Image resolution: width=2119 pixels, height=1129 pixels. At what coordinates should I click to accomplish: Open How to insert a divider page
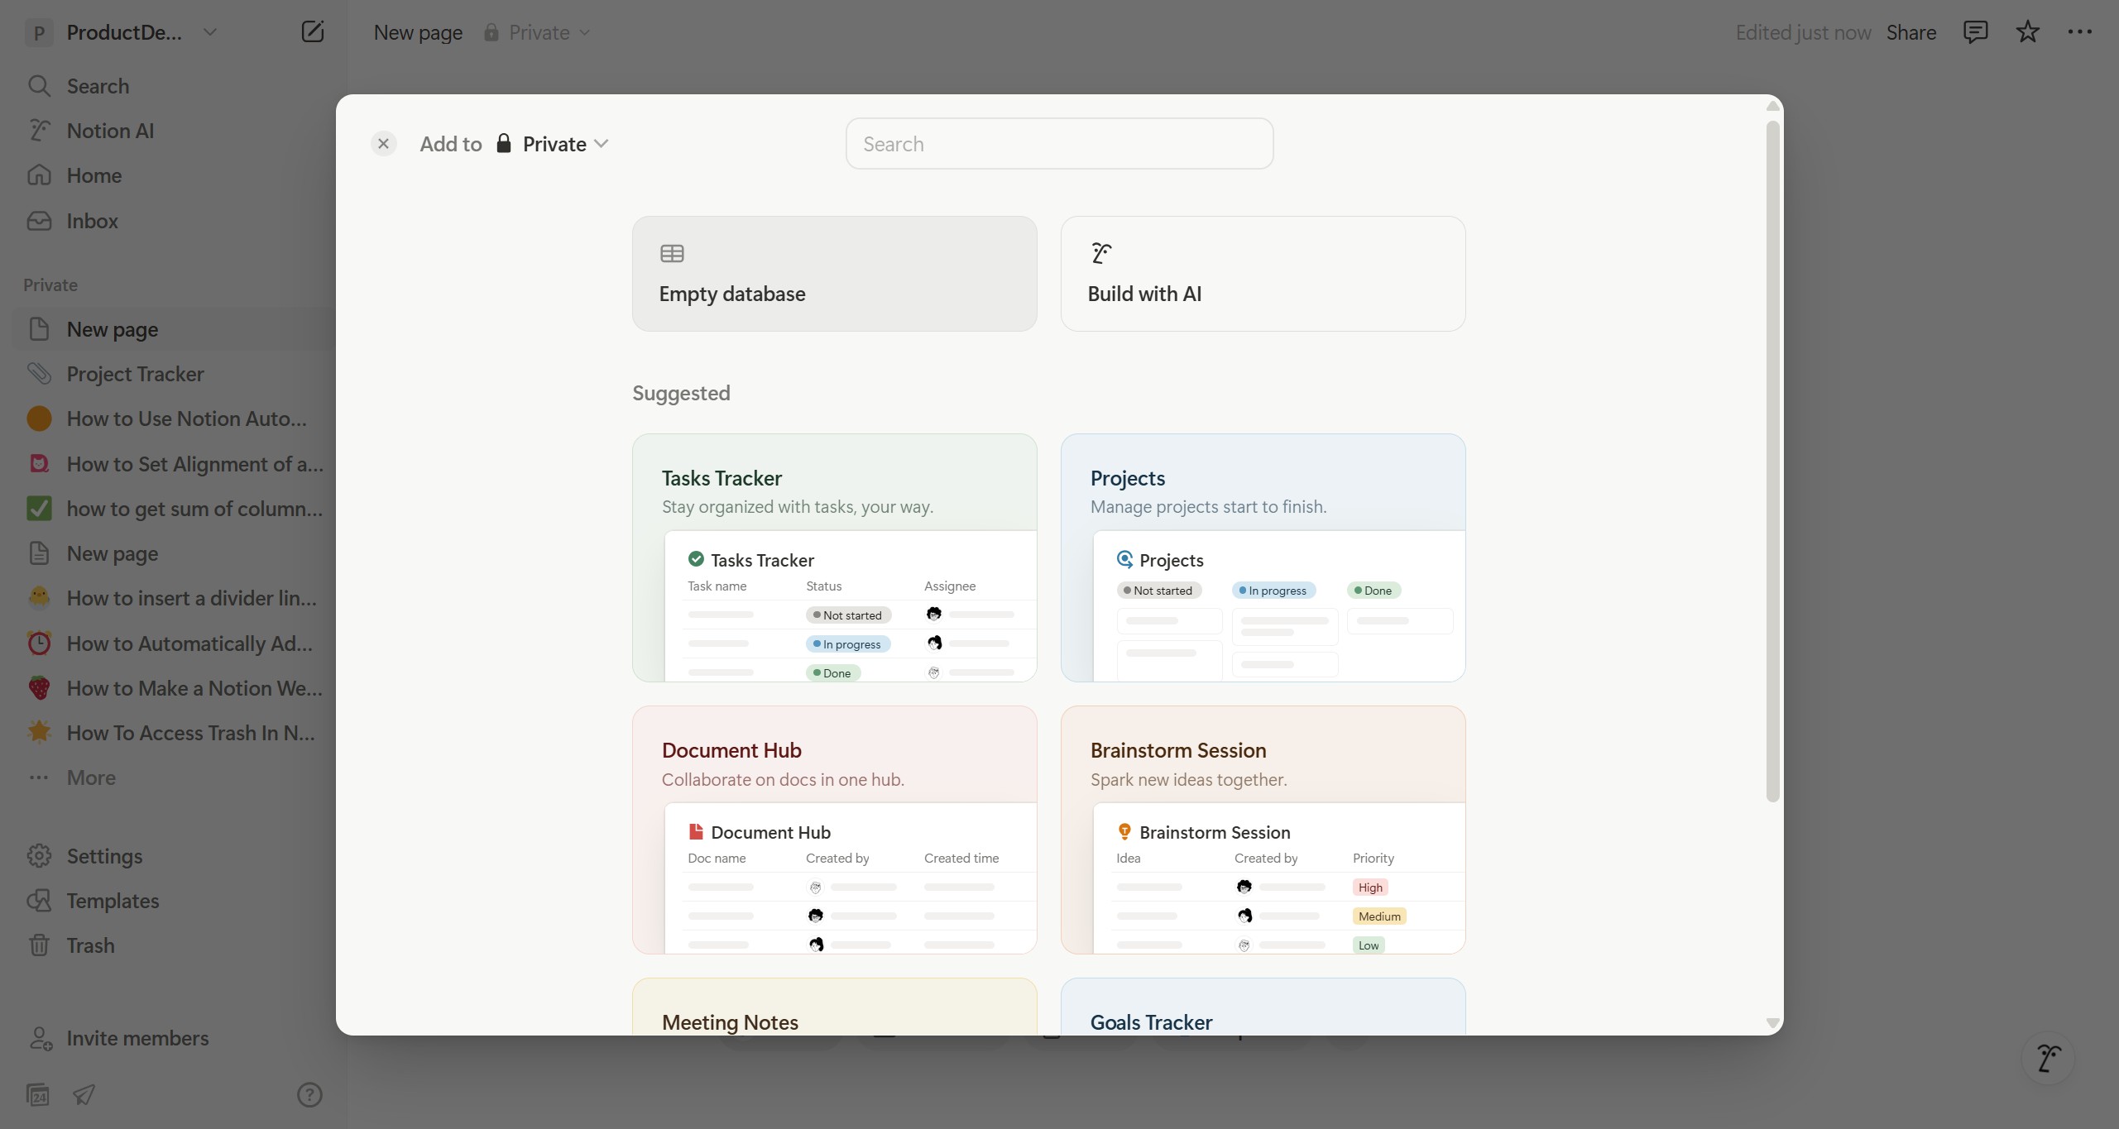[172, 598]
